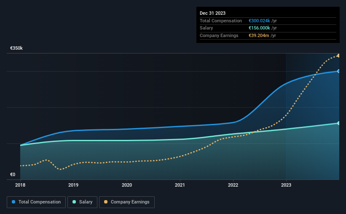The height and width of the screenshot is (214, 346).
Task: Click the blue Total Compensation legend dot
Action: [13, 202]
